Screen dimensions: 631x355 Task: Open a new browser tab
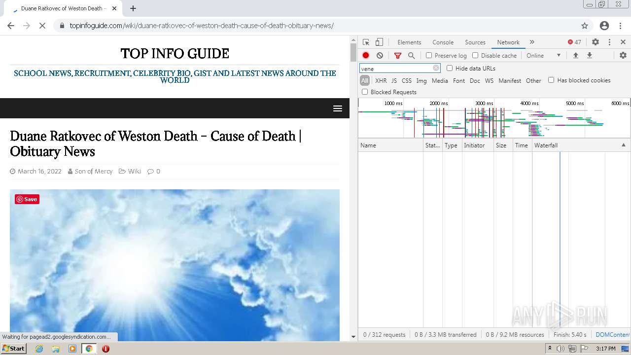(133, 8)
